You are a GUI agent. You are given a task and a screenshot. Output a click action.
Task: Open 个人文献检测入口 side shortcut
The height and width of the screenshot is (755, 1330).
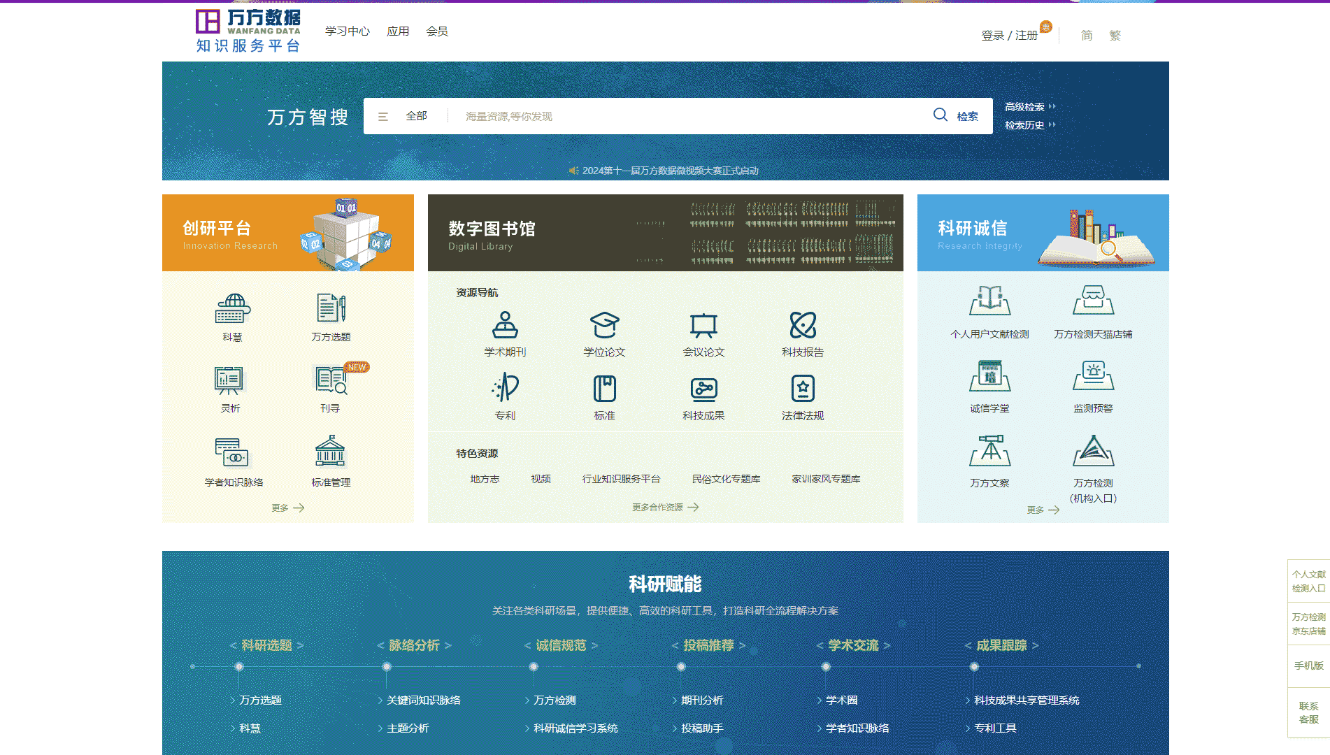point(1308,581)
